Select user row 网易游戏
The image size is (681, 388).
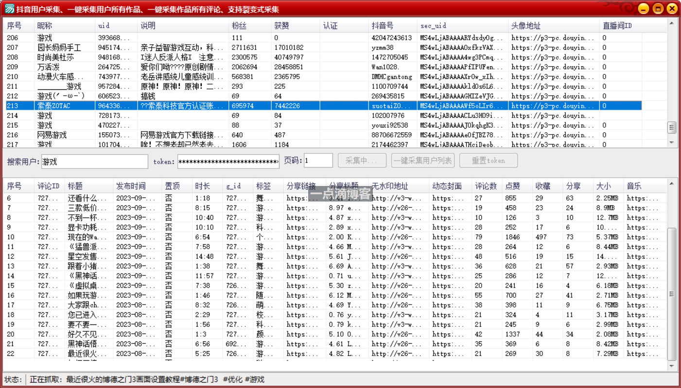[x=323, y=135]
